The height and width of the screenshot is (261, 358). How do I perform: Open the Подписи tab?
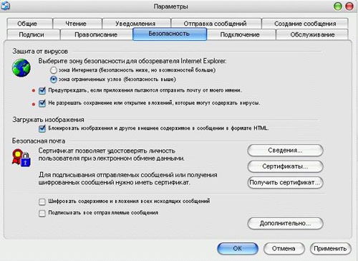click(34, 34)
